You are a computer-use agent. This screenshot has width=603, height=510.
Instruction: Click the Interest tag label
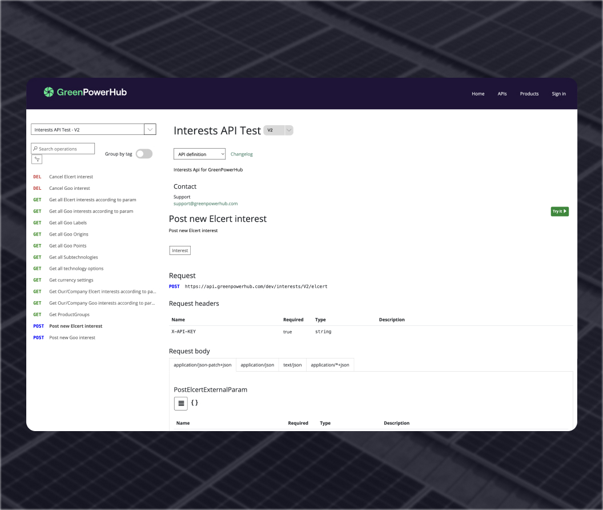pos(180,250)
